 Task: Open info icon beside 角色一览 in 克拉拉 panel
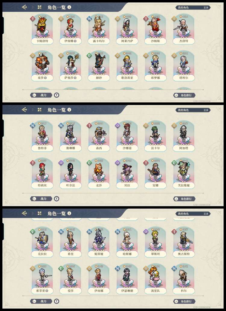point(69,213)
